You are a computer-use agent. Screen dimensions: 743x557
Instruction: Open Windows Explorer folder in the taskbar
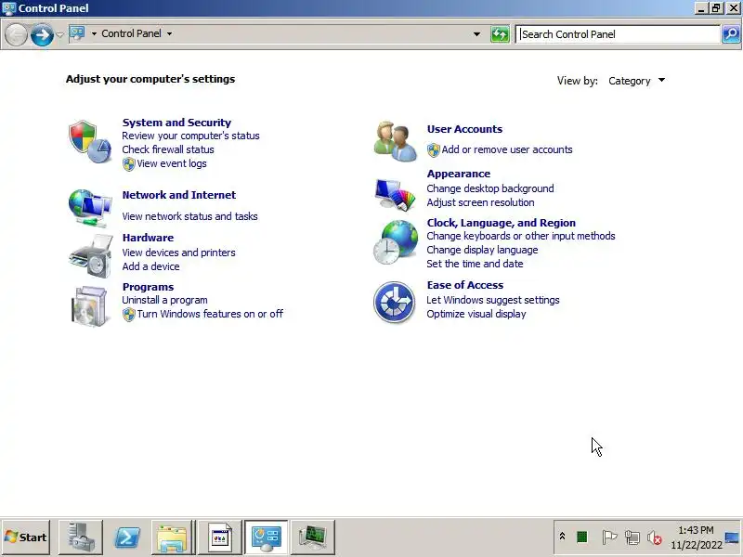173,538
